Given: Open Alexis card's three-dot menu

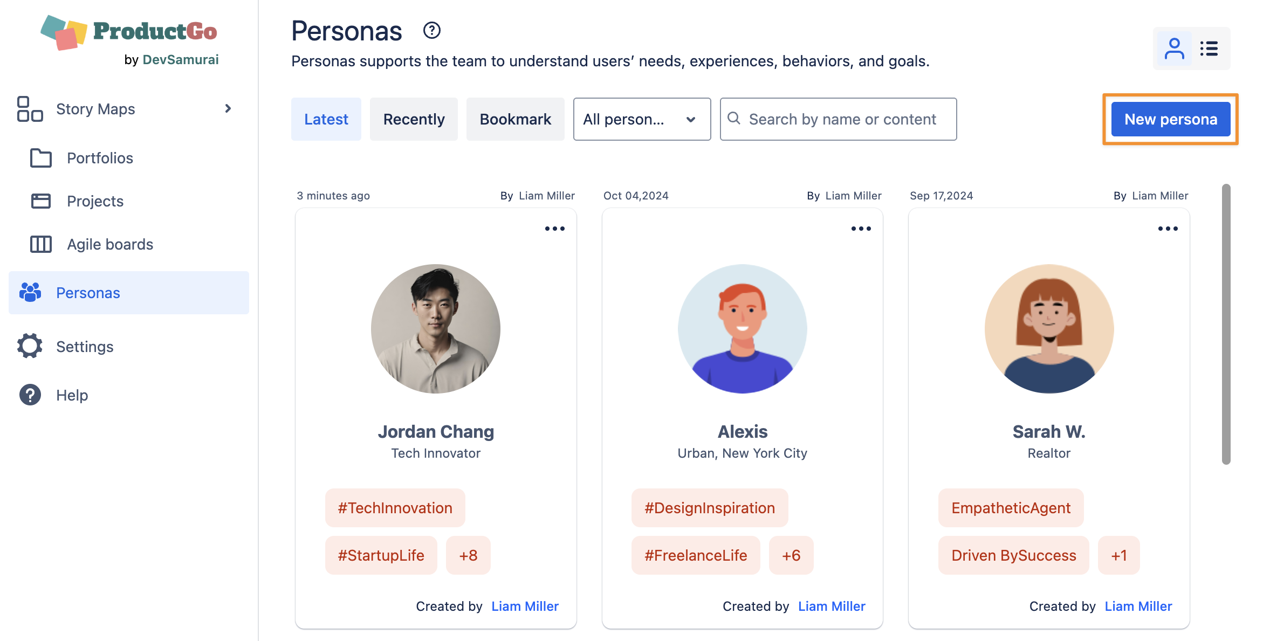Looking at the screenshot, I should (861, 229).
